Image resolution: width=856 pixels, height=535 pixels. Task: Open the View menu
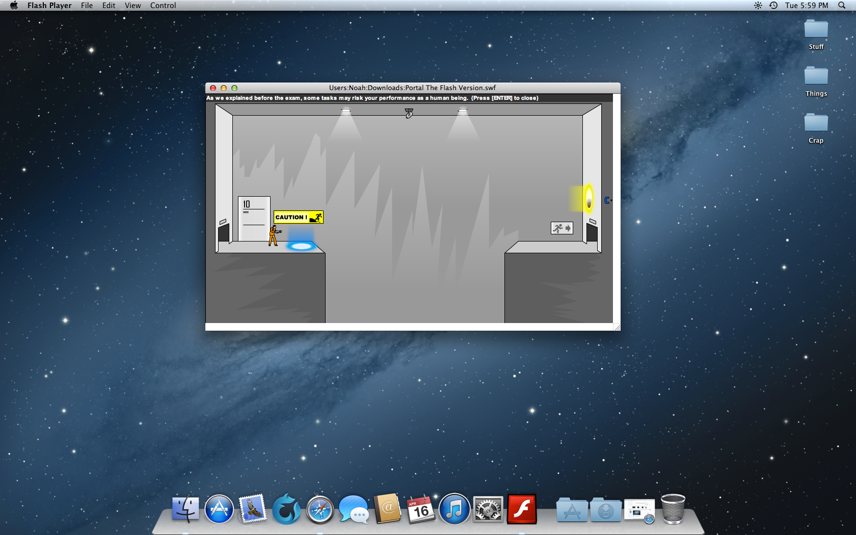[132, 6]
